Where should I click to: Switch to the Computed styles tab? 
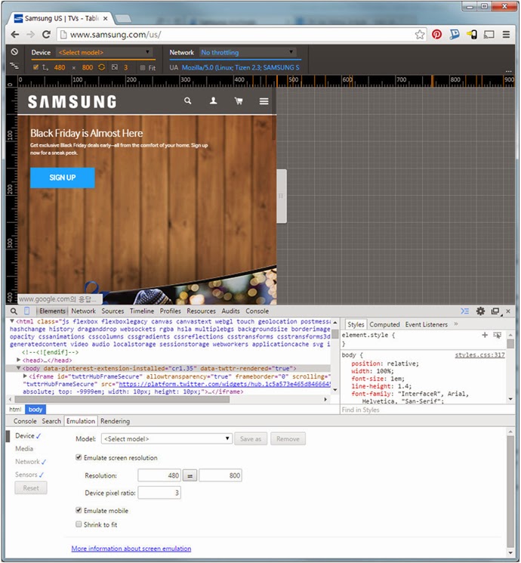[x=384, y=324]
